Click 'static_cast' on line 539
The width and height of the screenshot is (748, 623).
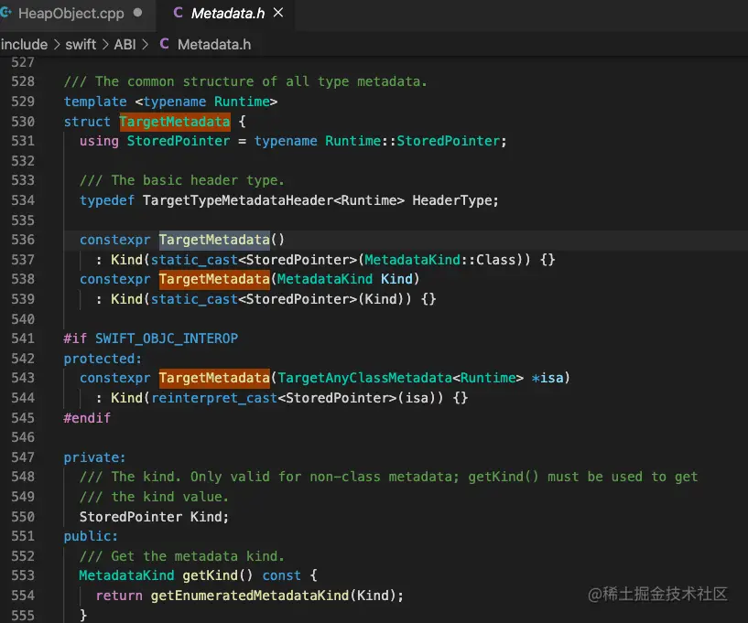tap(194, 299)
